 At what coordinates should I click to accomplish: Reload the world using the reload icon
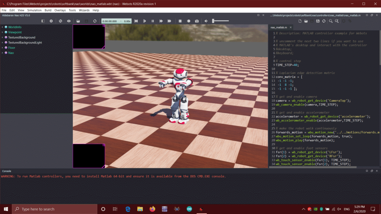click(95, 21)
